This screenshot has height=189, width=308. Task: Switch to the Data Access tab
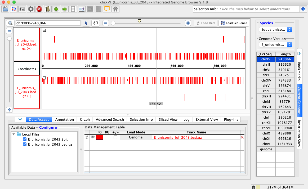(39, 119)
